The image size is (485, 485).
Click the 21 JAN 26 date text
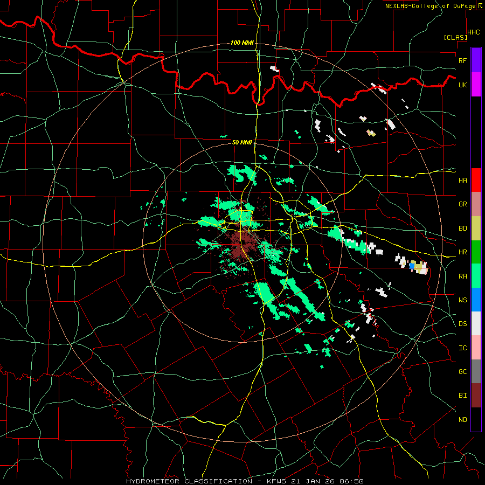pyautogui.click(x=313, y=481)
